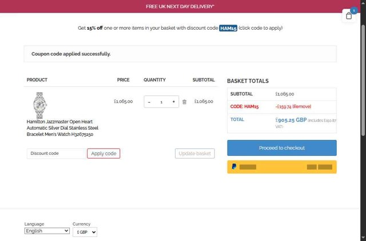This screenshot has height=241, width=366.
Task: Click the £905.25 GBP total amount
Action: tap(291, 120)
